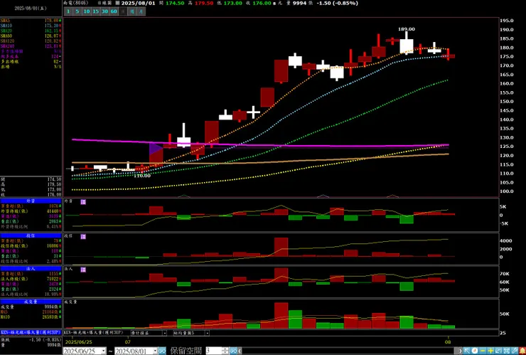Click the purple icon in 外資 panel
Viewport: 526px width, 355px height.
click(83, 202)
